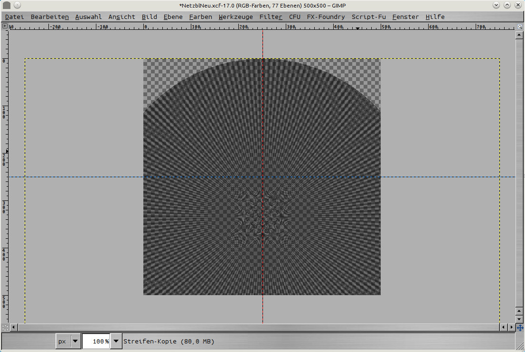Screen dimensions: 525x352
Task: Toggle the Quick Mask button
Action: 5,327
